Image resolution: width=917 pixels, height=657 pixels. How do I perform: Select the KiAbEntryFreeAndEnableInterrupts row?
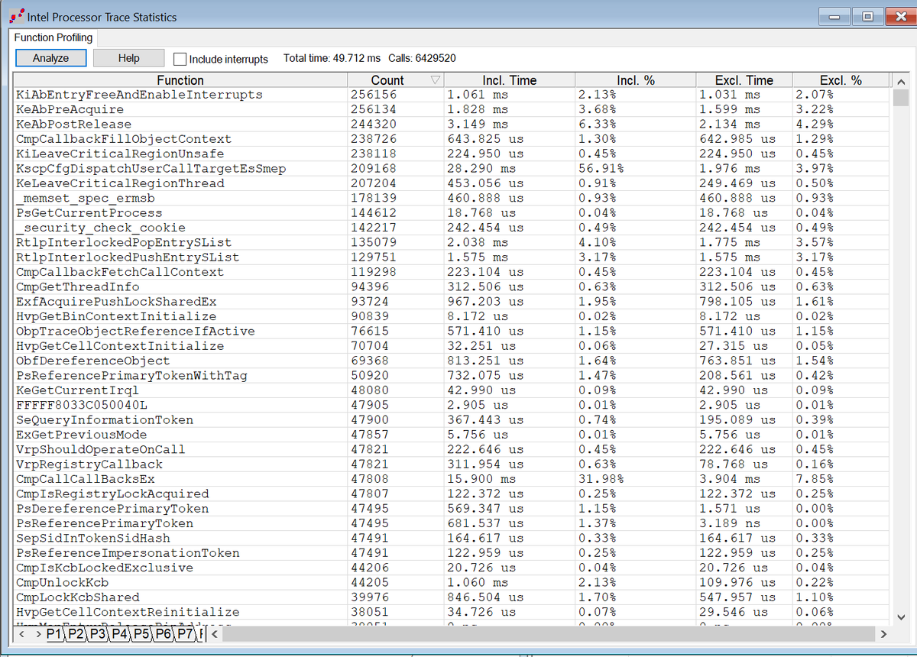(452, 95)
